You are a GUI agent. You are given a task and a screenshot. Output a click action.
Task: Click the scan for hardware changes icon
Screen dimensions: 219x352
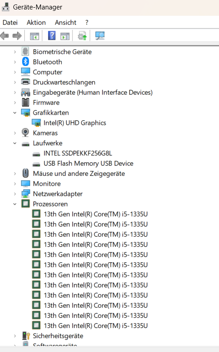(x=100, y=36)
